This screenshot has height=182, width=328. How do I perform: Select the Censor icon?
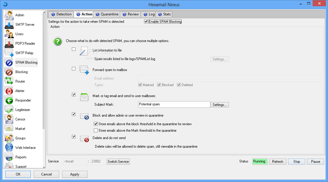coord(9,119)
